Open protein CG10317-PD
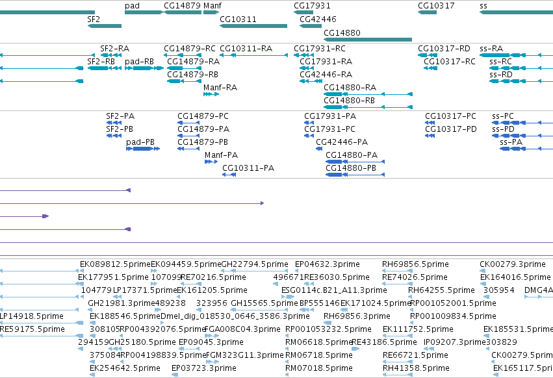The height and width of the screenshot is (378, 553). pos(451,129)
